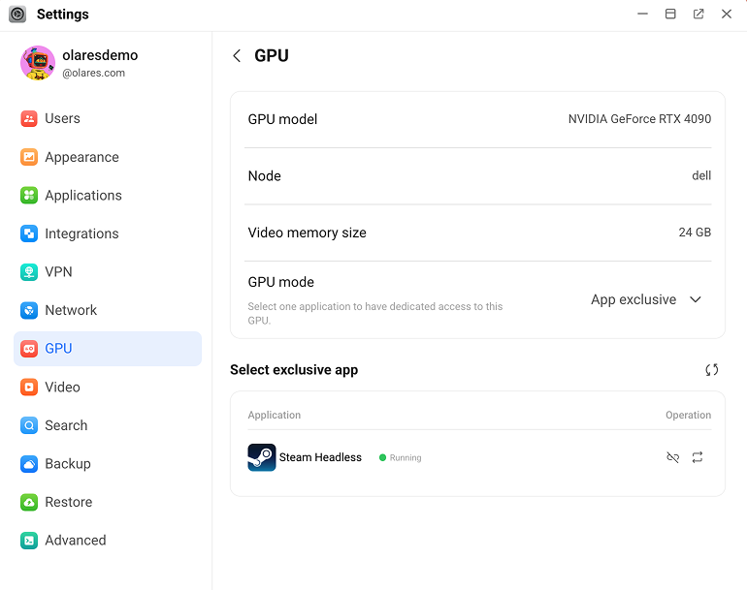Open the Network settings label
Image resolution: width=747 pixels, height=590 pixels.
click(x=71, y=310)
